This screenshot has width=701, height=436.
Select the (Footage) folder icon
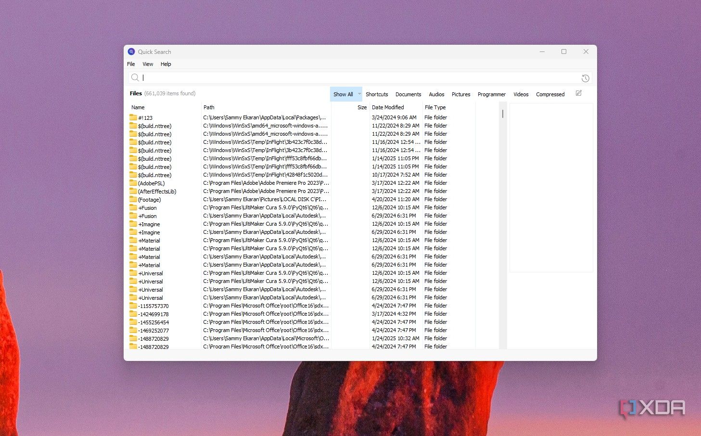click(133, 199)
